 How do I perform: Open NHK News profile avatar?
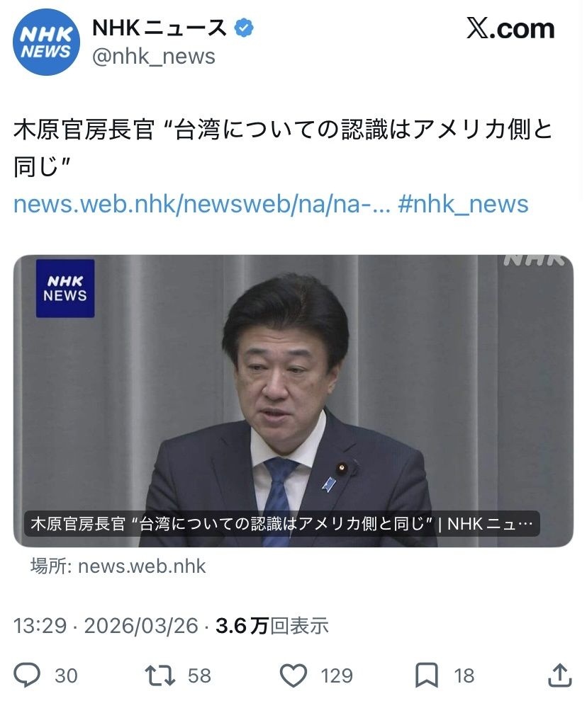(47, 42)
